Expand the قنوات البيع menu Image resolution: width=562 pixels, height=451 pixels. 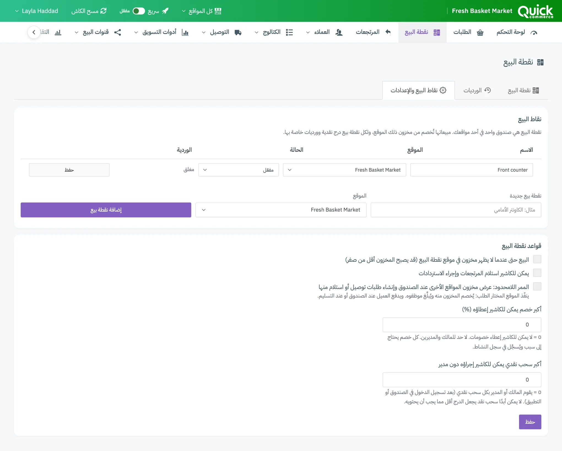click(98, 32)
